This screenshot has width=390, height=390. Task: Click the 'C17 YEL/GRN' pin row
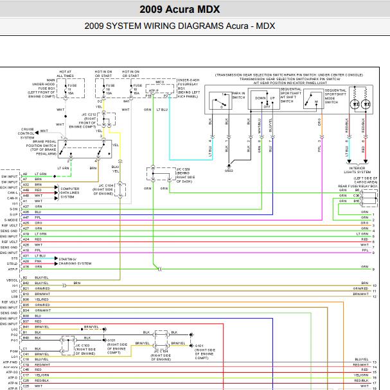36,375
